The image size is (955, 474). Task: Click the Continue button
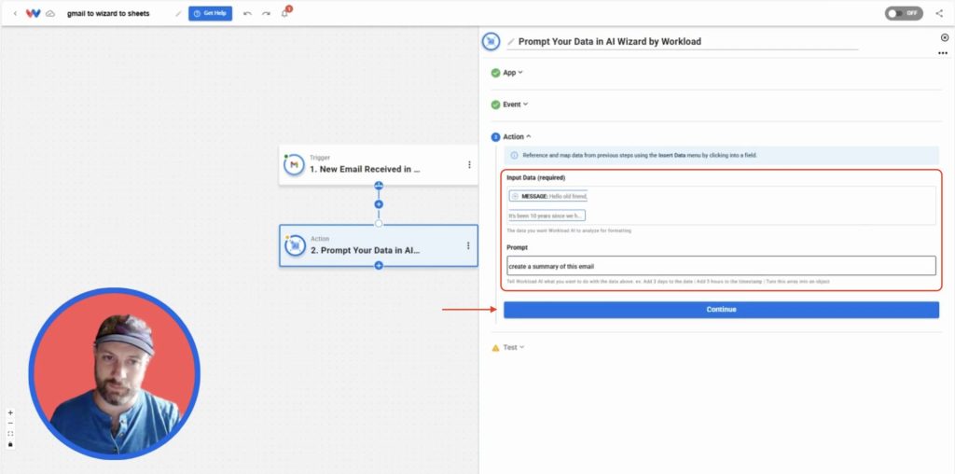pyautogui.click(x=721, y=310)
